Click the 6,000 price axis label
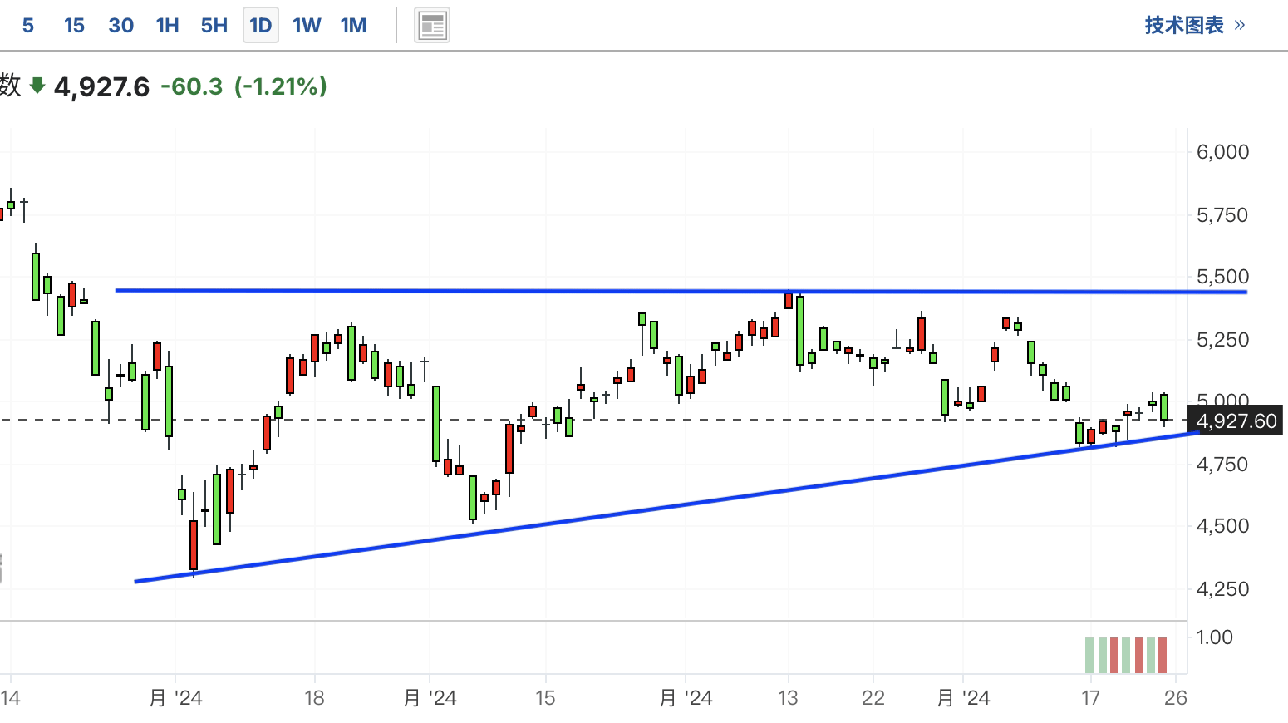 1222,152
